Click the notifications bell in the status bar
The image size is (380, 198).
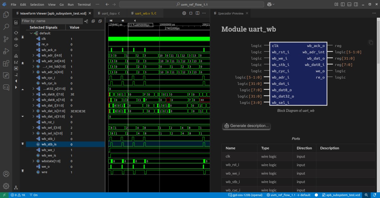[375, 195]
